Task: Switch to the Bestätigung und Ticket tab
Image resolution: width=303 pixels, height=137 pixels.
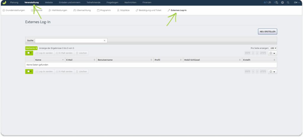Action: tap(149, 10)
